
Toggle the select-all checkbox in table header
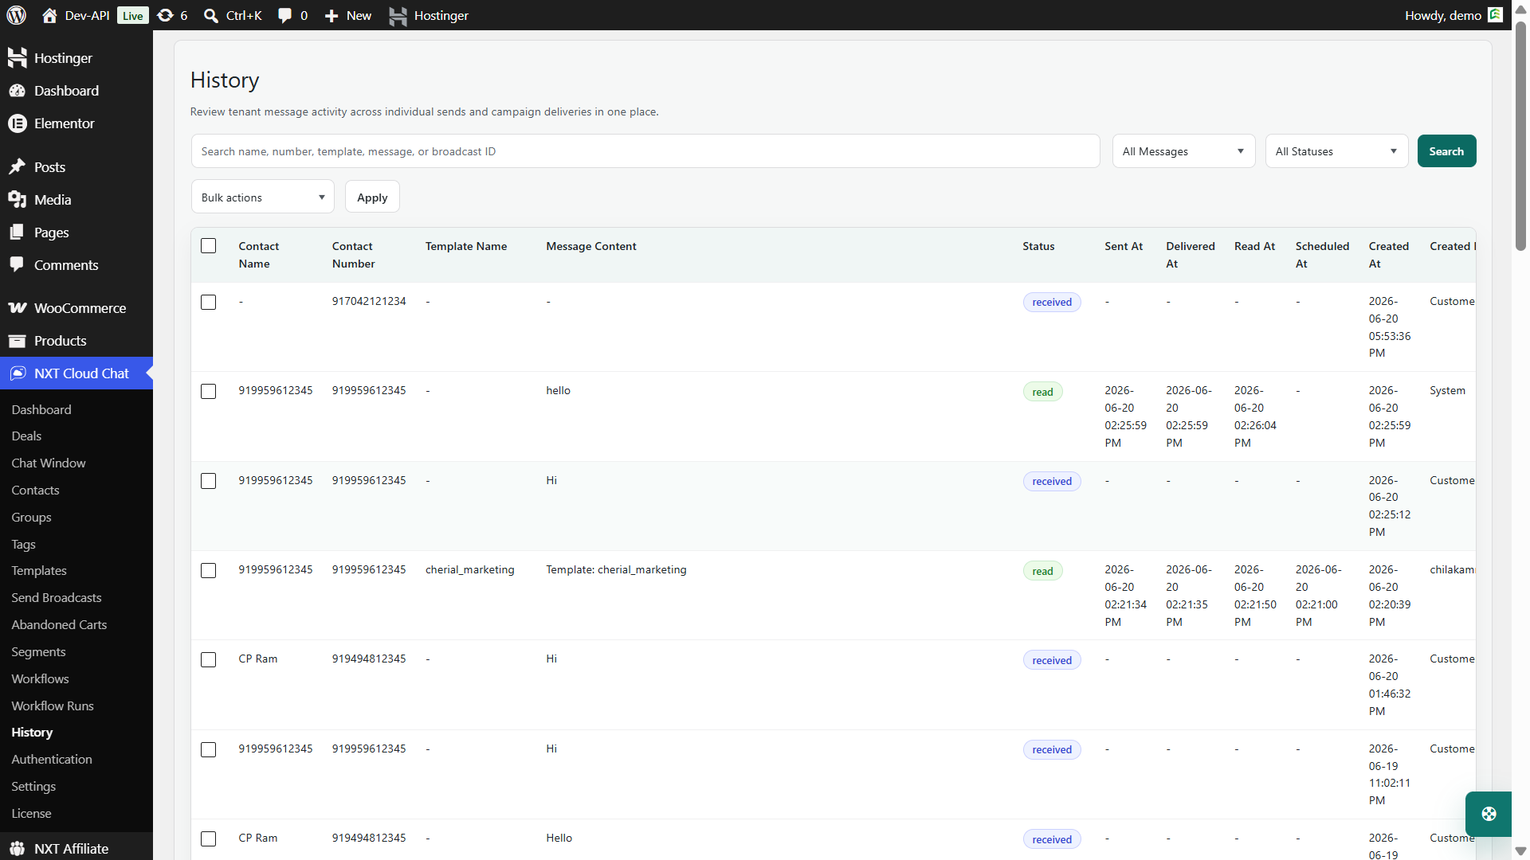coord(209,246)
